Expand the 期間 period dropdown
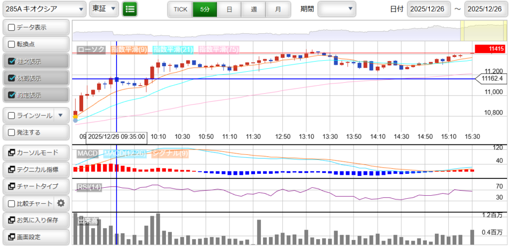This screenshot has width=510, height=248. coord(337,9)
